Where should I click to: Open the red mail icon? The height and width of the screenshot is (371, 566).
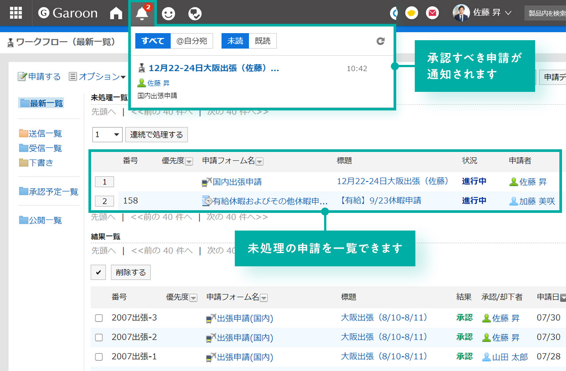[x=432, y=13]
